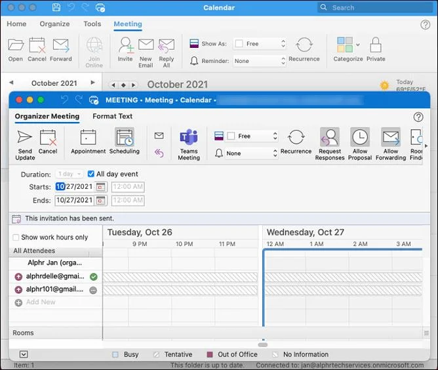The height and width of the screenshot is (370, 438).
Task: Open the Appointment view
Action: pos(88,138)
